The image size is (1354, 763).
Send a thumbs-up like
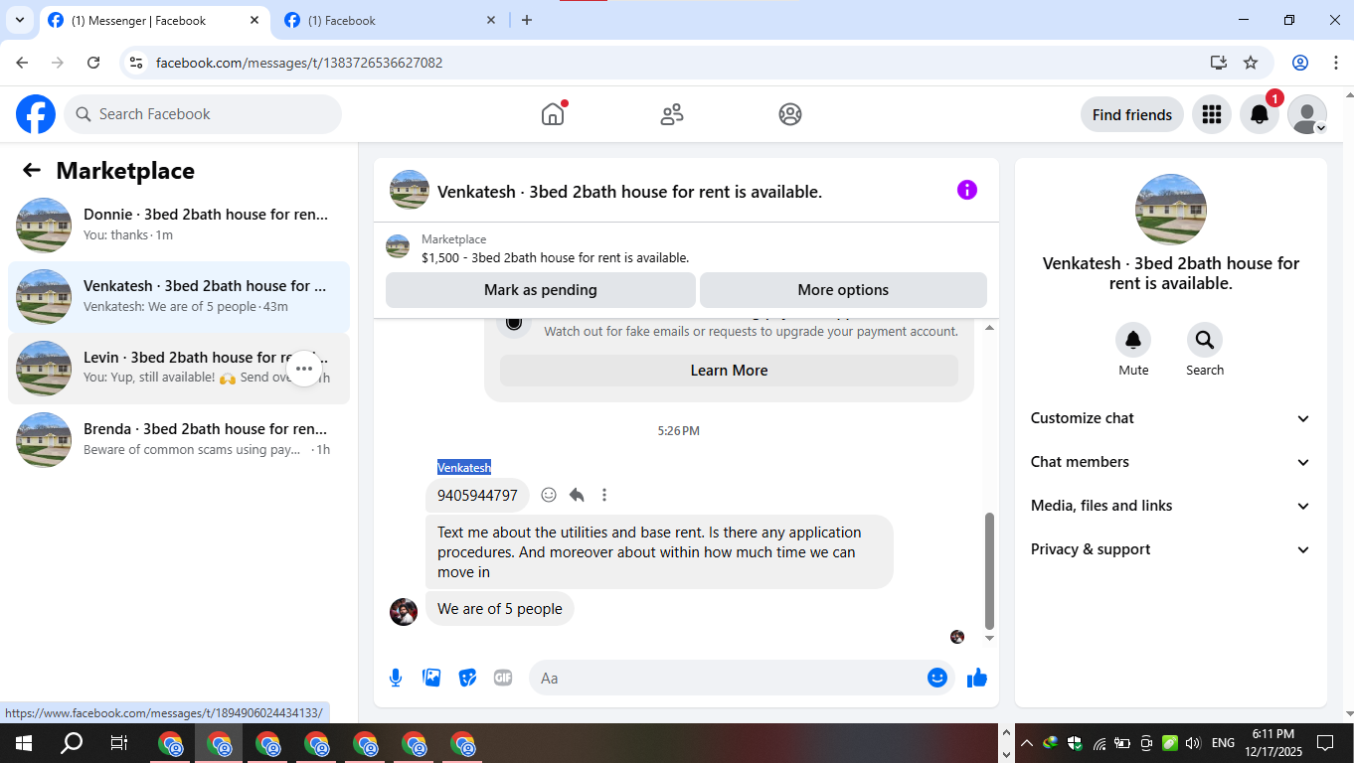click(977, 678)
